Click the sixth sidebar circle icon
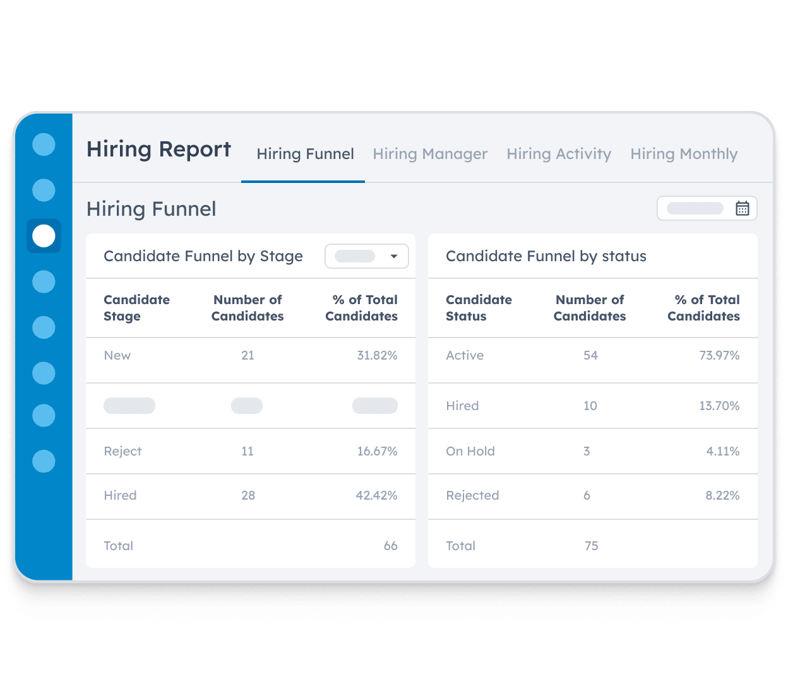Viewport: 788px width, 694px height. (44, 373)
